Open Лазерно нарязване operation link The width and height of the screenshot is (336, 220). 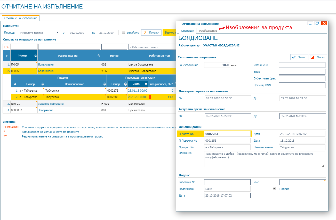tap(51, 104)
